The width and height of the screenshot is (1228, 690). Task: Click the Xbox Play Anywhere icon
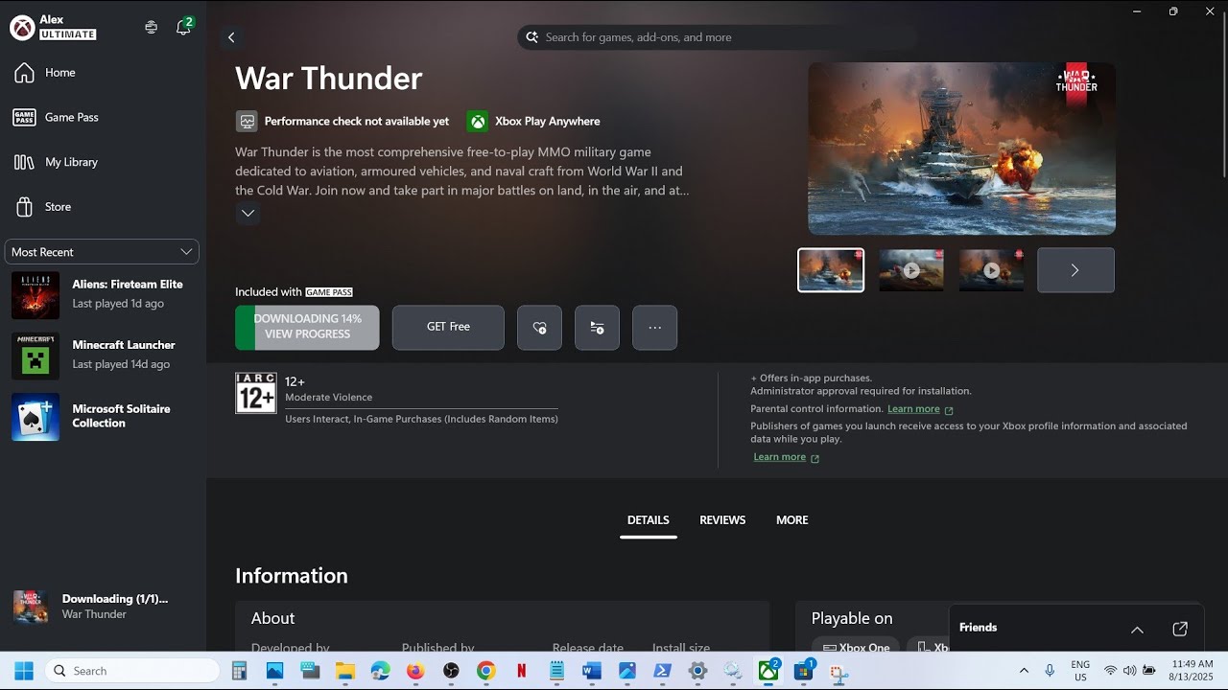pyautogui.click(x=477, y=122)
